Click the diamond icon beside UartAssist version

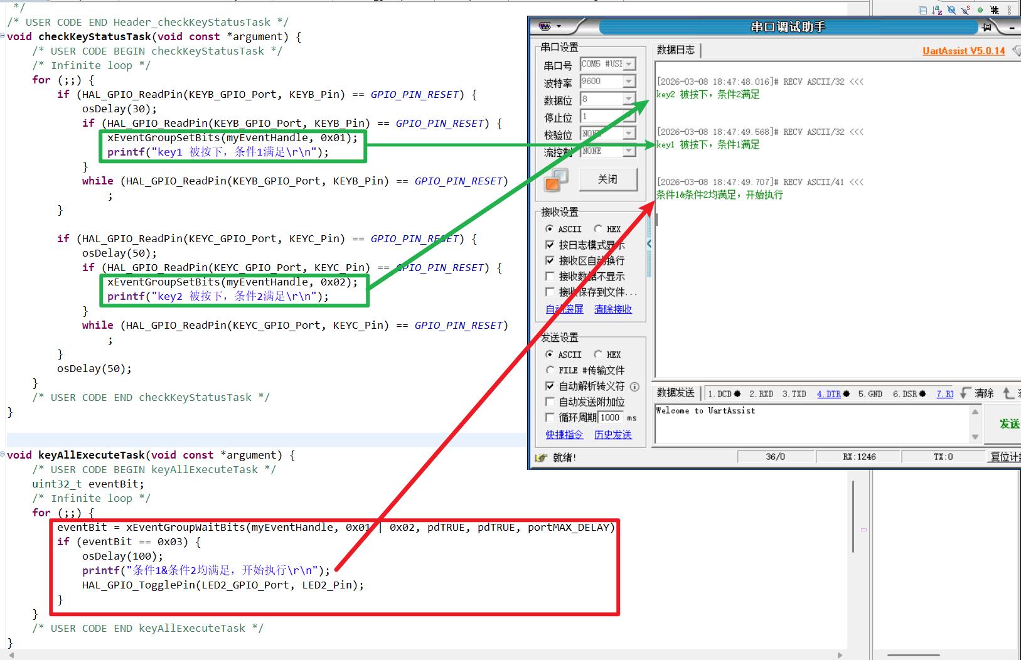(1017, 51)
